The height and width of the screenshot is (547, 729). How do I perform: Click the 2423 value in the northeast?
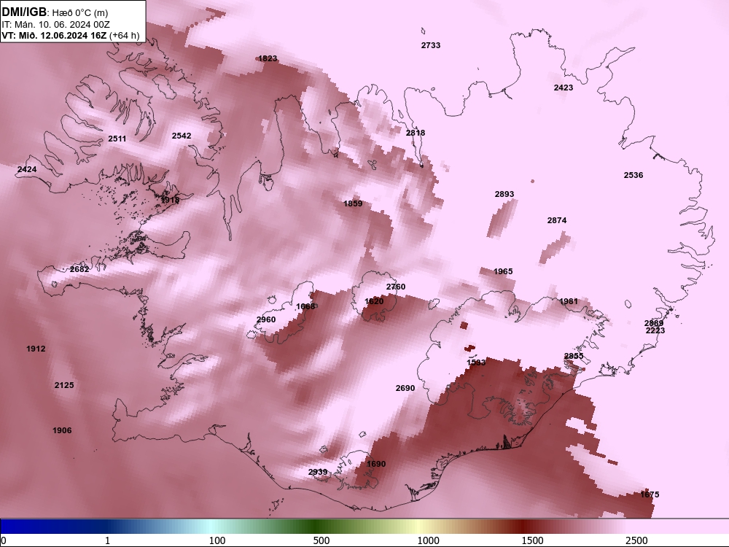563,88
